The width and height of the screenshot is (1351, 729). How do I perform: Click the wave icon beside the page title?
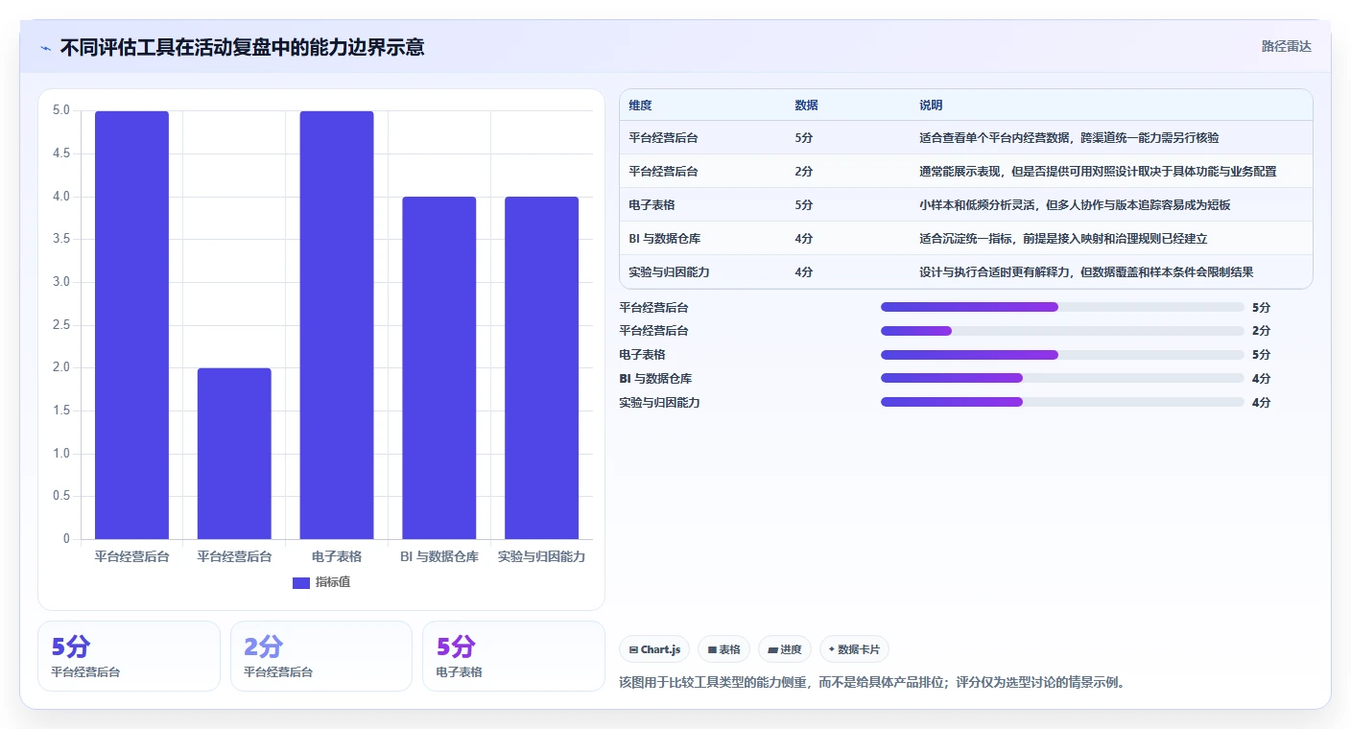[45, 48]
